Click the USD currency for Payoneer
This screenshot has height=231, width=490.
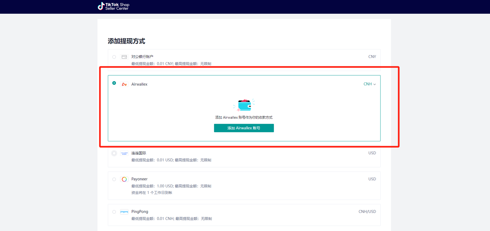[372, 179]
